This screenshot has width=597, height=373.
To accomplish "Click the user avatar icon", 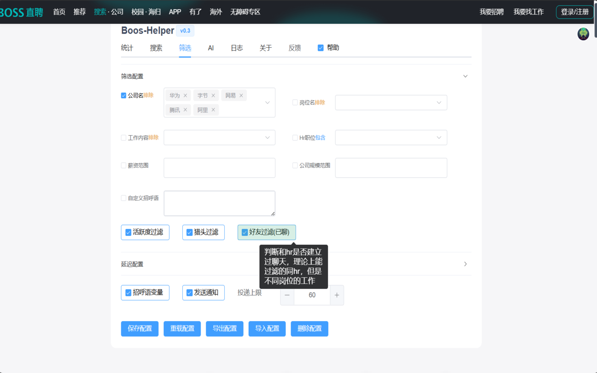I will (x=583, y=34).
